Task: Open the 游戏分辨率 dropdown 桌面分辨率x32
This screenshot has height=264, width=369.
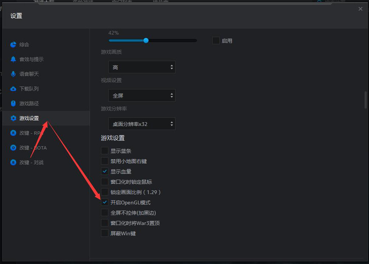Action: click(142, 124)
